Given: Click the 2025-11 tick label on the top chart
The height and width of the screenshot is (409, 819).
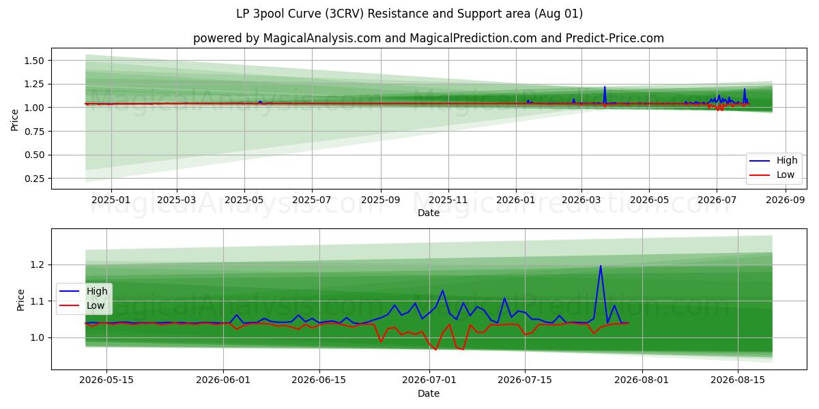Looking at the screenshot, I should 448,200.
